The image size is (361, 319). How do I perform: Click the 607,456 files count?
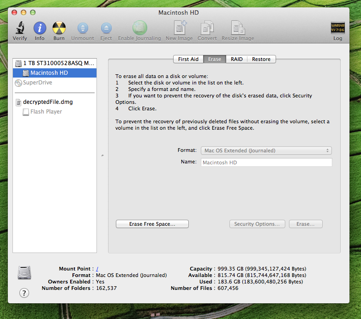[x=228, y=288]
